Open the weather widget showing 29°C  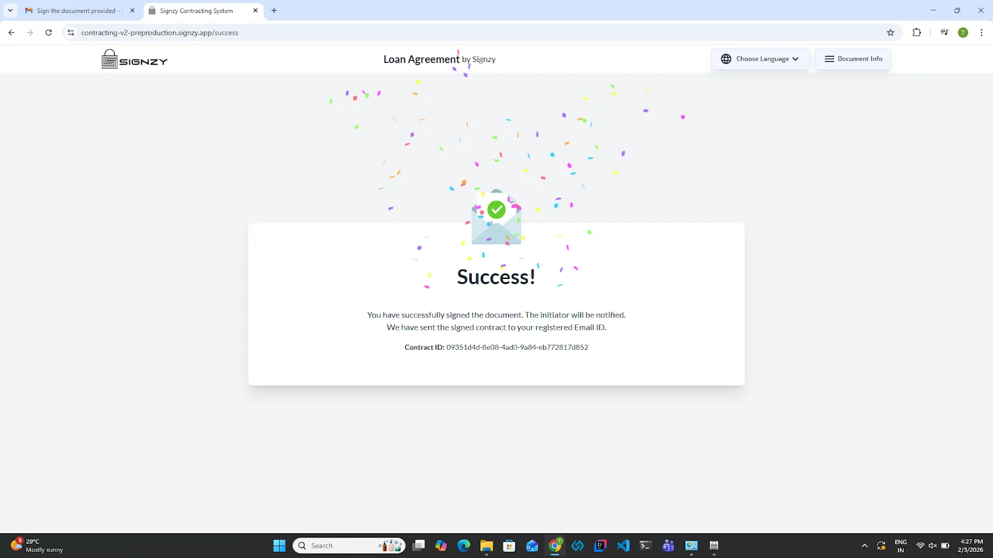tap(37, 546)
